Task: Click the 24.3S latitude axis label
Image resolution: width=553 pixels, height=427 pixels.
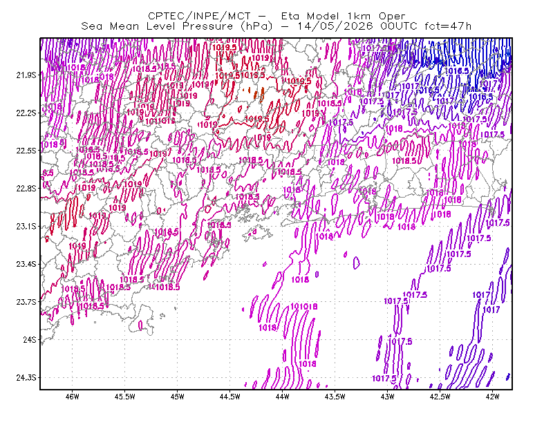Action: point(26,378)
